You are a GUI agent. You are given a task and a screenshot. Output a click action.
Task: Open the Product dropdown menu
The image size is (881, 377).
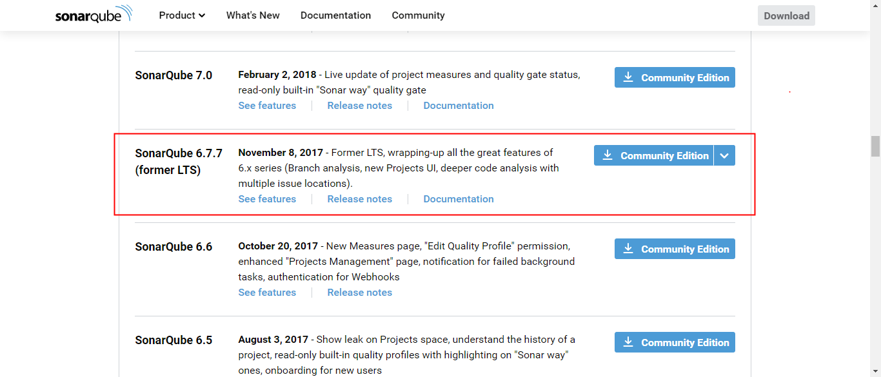click(182, 15)
